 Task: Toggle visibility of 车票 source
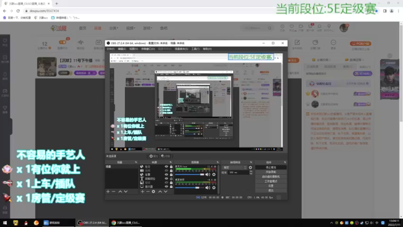(x=166, y=175)
